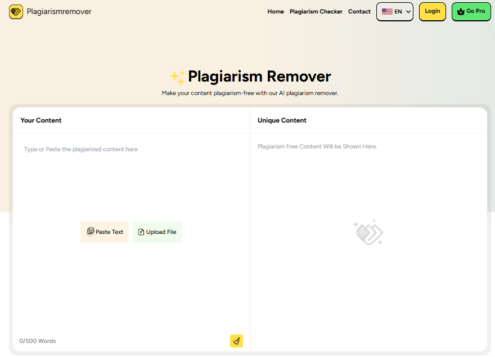Click the placeholder icon in Unique Content panel
The image size is (495, 357).
(368, 232)
